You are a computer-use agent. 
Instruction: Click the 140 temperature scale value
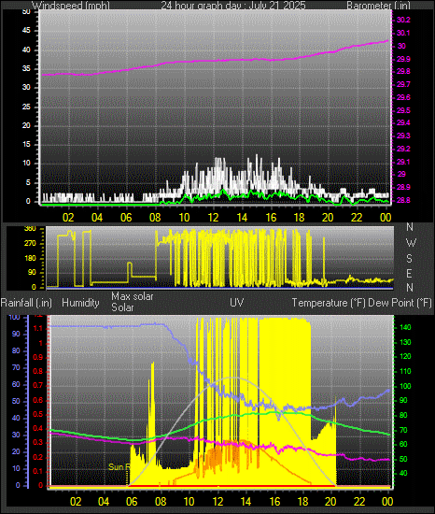[405, 327]
